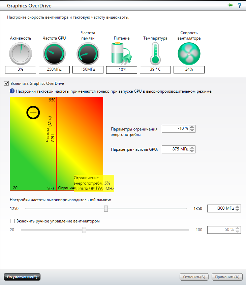Click the -10% power value box
Viewport: 246px width, 285px height.
[122, 70]
